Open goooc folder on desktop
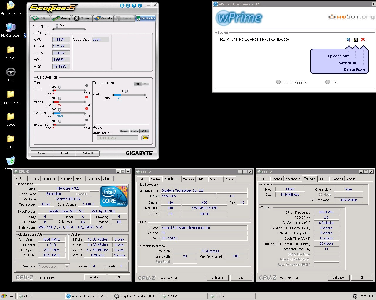Screen dimensions: 376x300 (x=11, y=119)
